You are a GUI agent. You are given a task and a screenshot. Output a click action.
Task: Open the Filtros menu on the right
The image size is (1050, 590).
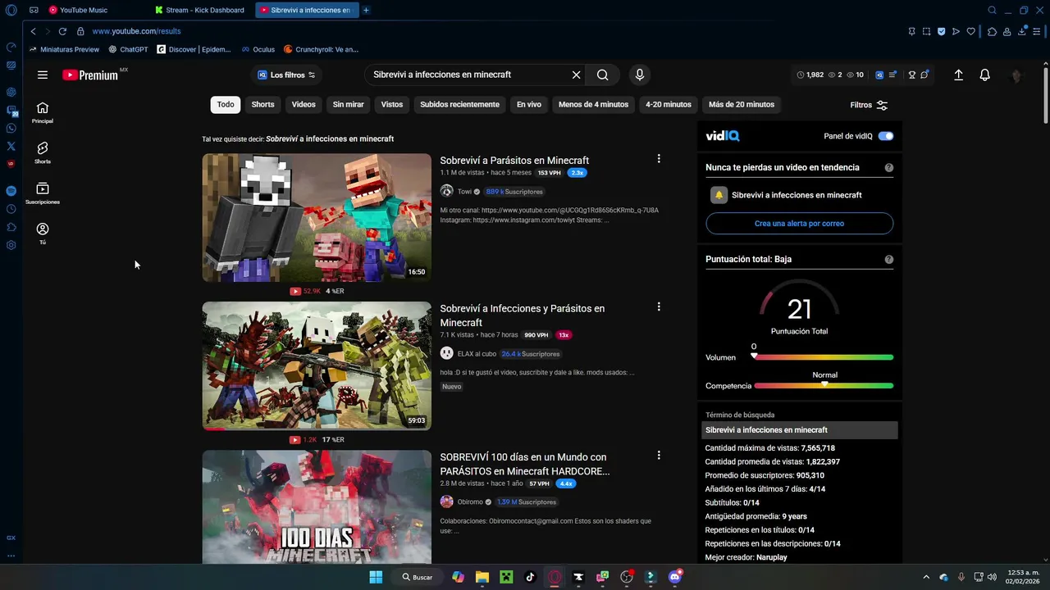click(x=869, y=105)
